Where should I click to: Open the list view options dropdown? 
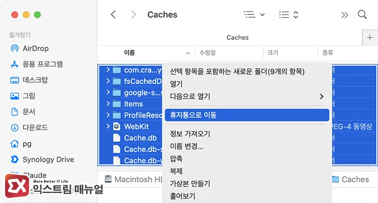(x=254, y=15)
